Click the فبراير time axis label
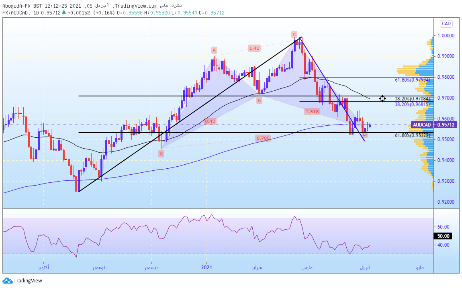The image size is (462, 288). point(257,268)
